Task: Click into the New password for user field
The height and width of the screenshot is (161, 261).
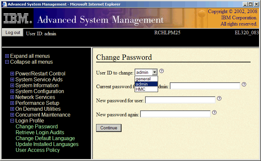Action: click(x=180, y=100)
